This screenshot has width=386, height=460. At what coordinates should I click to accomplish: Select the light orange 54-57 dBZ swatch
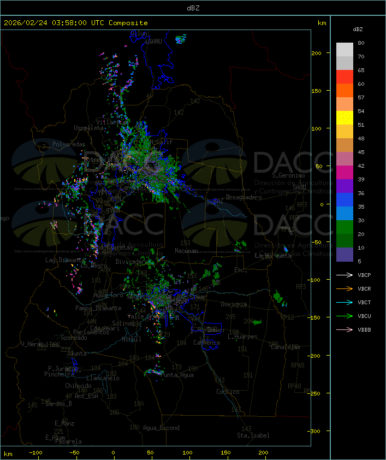coord(345,104)
